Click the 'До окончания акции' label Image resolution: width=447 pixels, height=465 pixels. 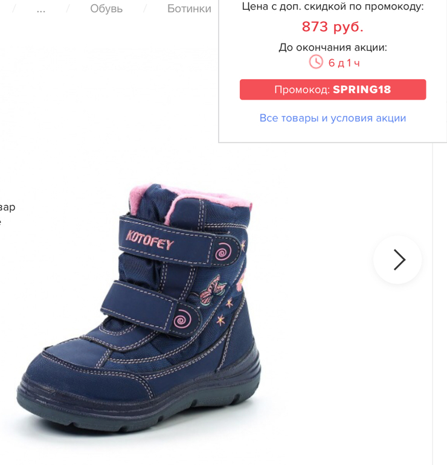[333, 48]
